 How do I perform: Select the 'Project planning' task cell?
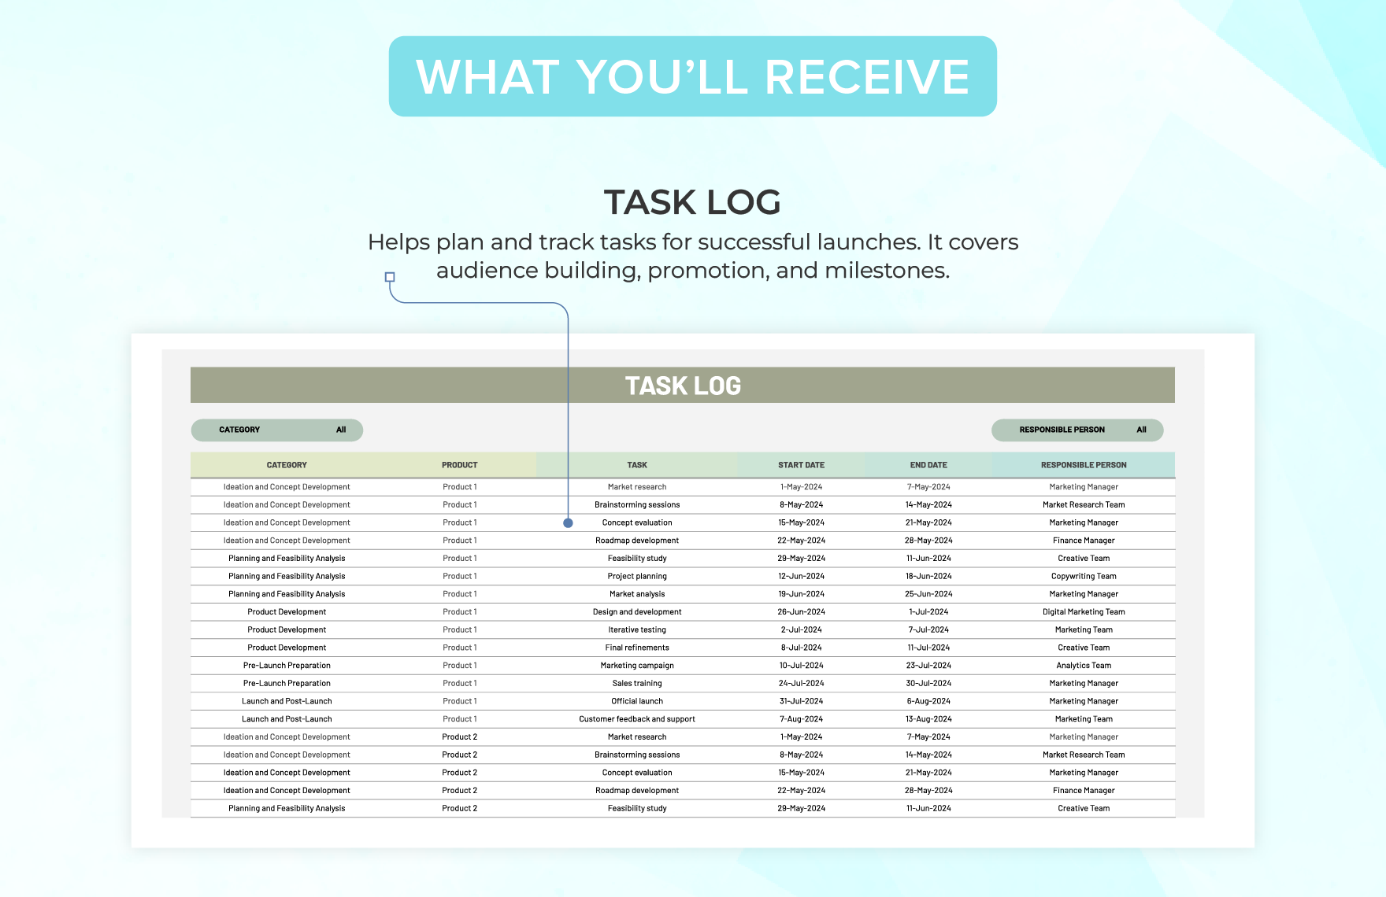(x=637, y=576)
